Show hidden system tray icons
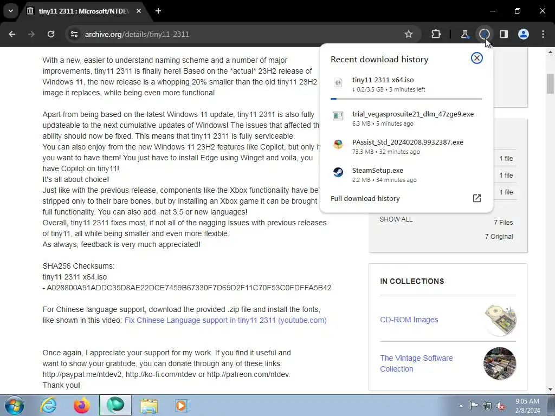 point(461,406)
